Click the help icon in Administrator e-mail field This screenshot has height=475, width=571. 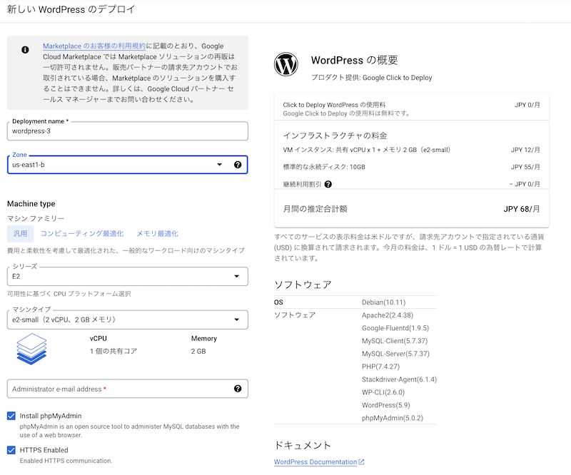(x=238, y=389)
